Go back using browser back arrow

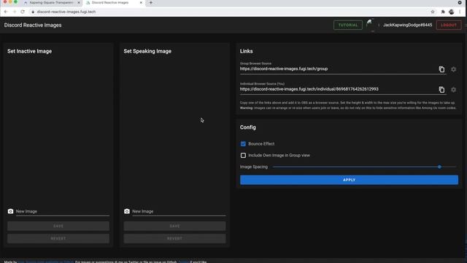point(6,12)
